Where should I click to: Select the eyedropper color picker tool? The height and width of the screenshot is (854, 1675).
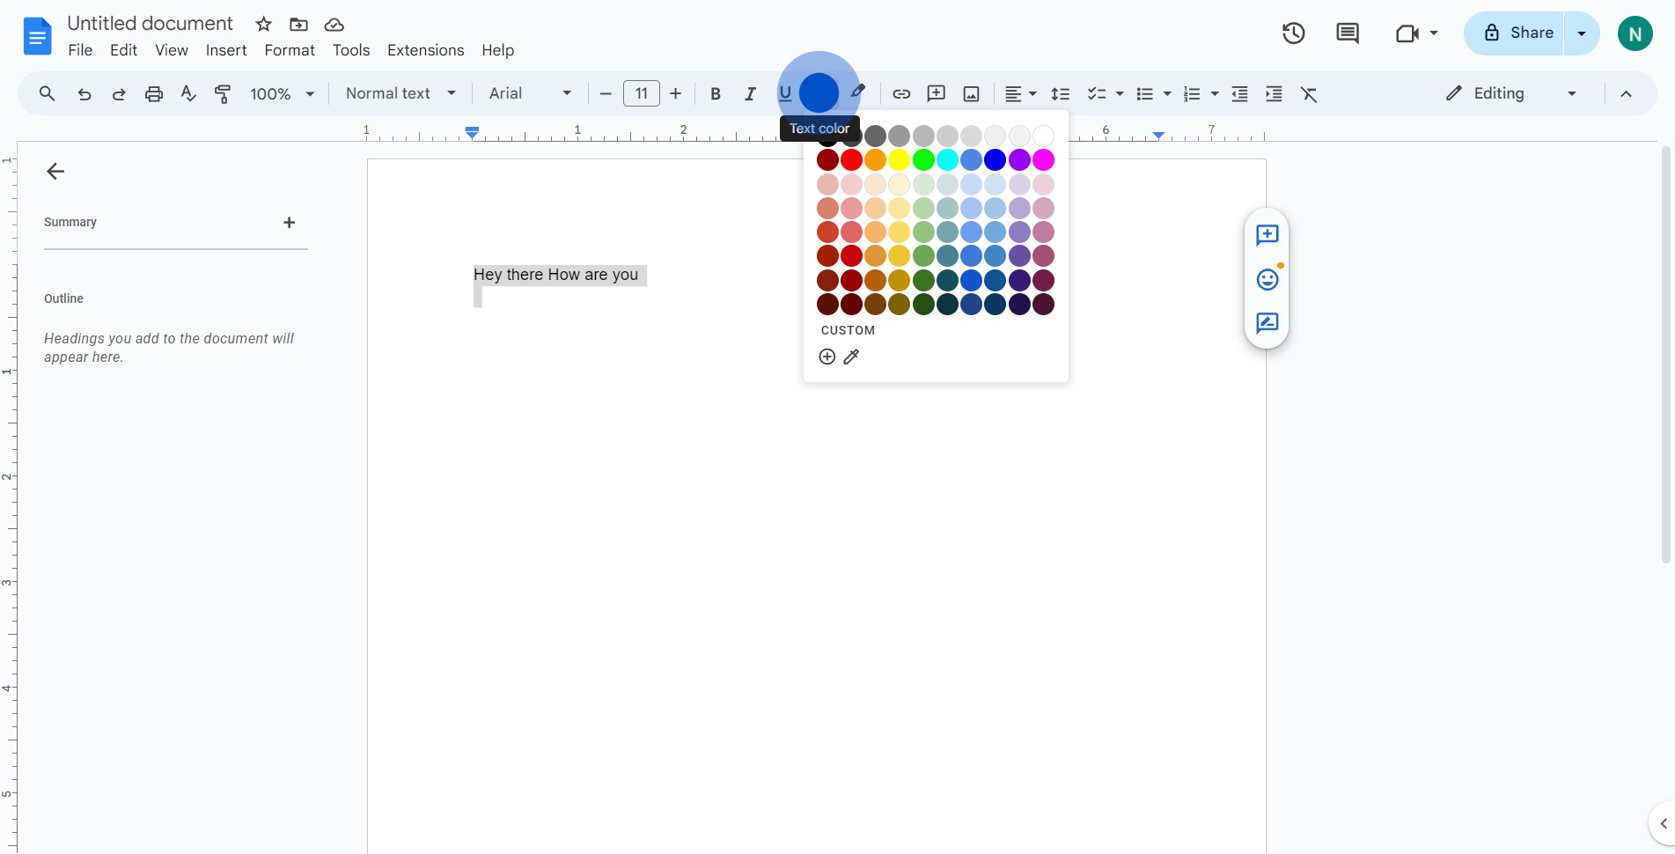click(851, 357)
